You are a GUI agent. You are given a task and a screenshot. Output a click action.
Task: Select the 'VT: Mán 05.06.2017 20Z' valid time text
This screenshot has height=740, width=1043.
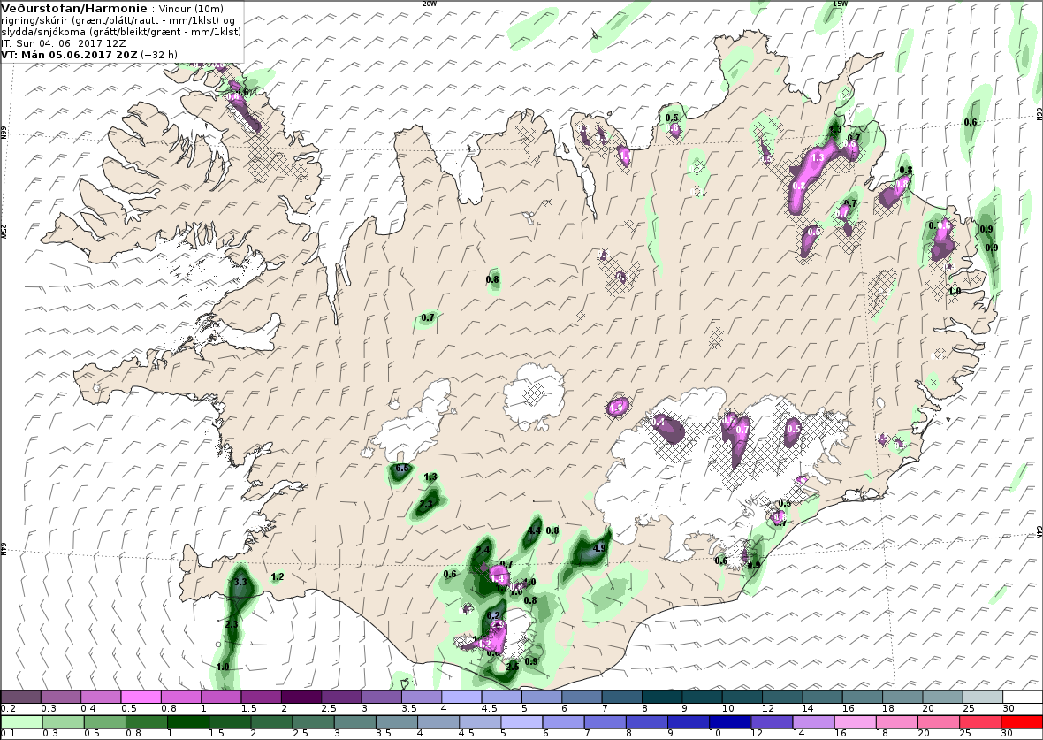pos(69,55)
